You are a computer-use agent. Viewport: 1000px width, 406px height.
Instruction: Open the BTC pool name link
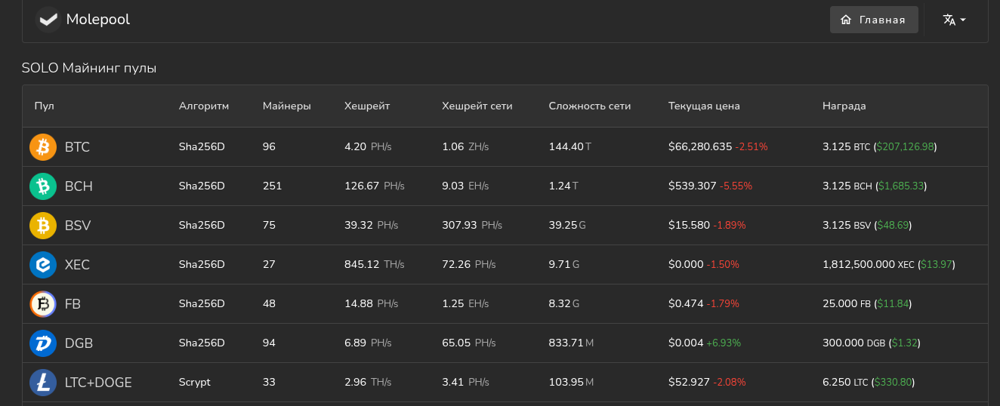point(77,147)
